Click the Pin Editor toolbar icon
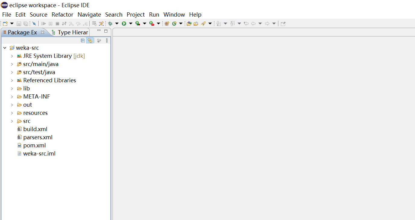415x220 pixels. coord(283,24)
